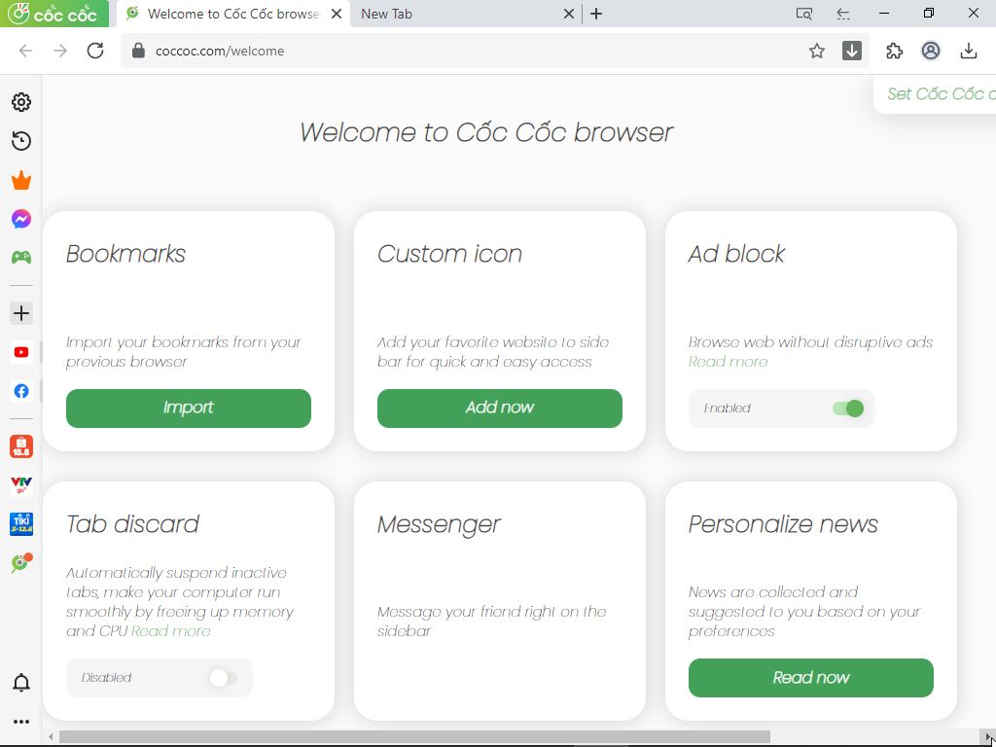Open the Read more link under Ad block
This screenshot has height=747, width=996.
728,362
